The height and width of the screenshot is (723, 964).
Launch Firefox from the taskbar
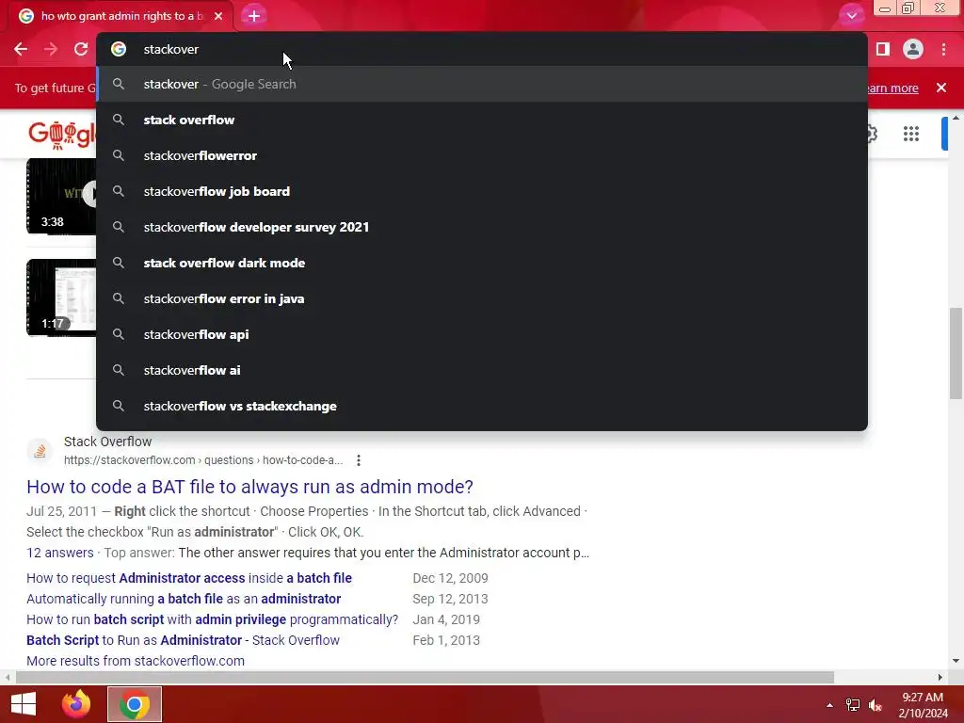(76, 704)
